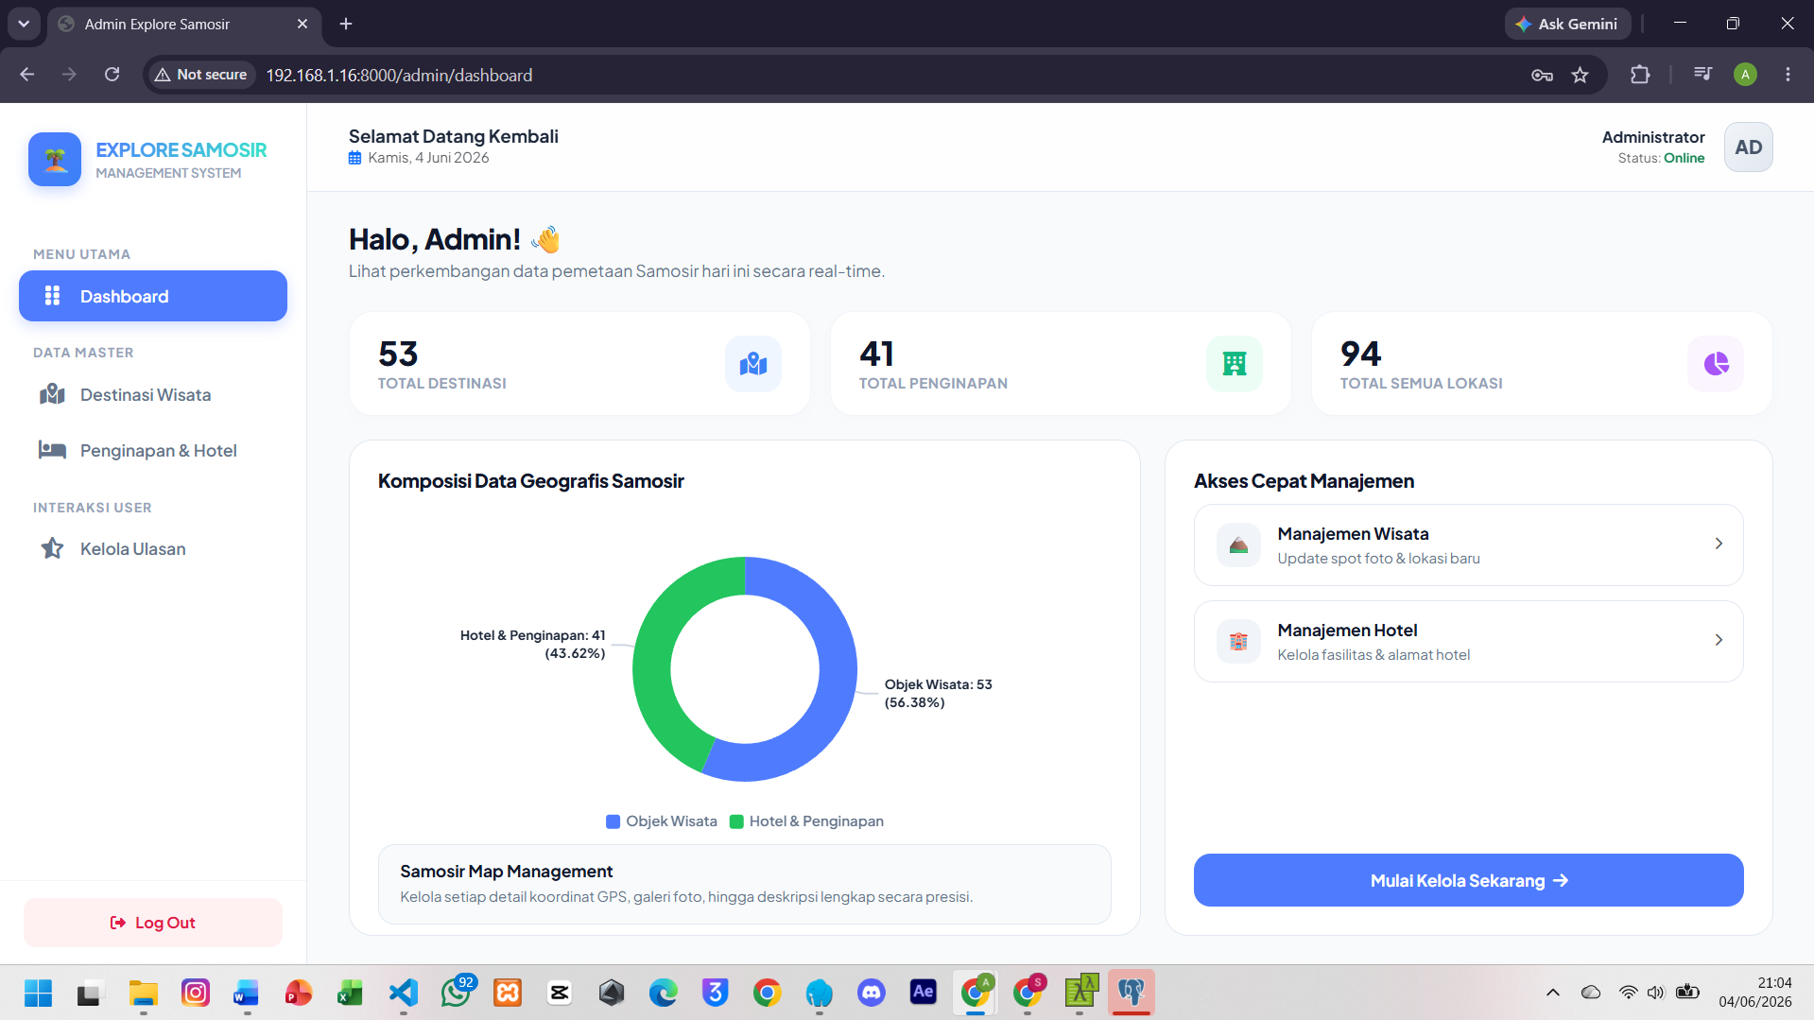Open Manajemen Hotel via chevron arrow
Screen dimensions: 1814x1020
(x=1719, y=640)
